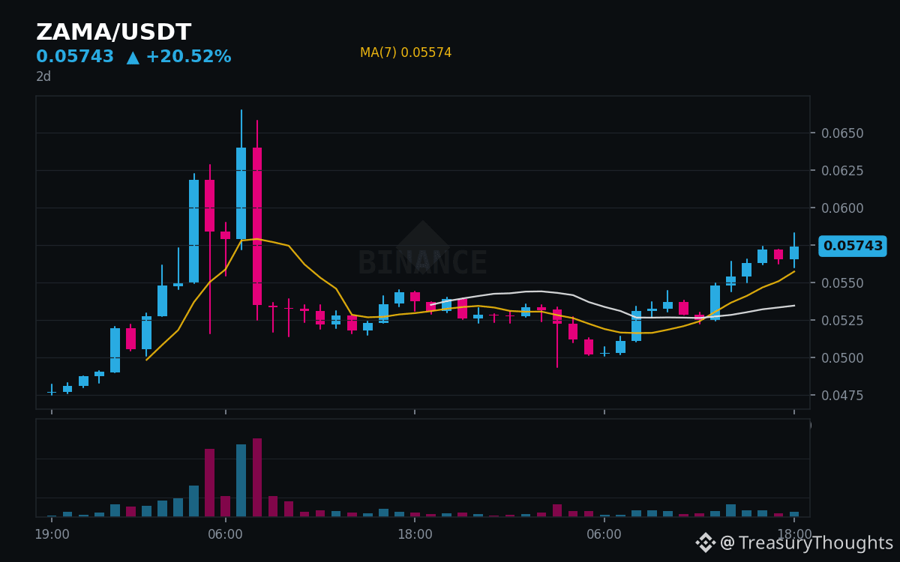Click the 0.0600 price axis label

coord(842,208)
